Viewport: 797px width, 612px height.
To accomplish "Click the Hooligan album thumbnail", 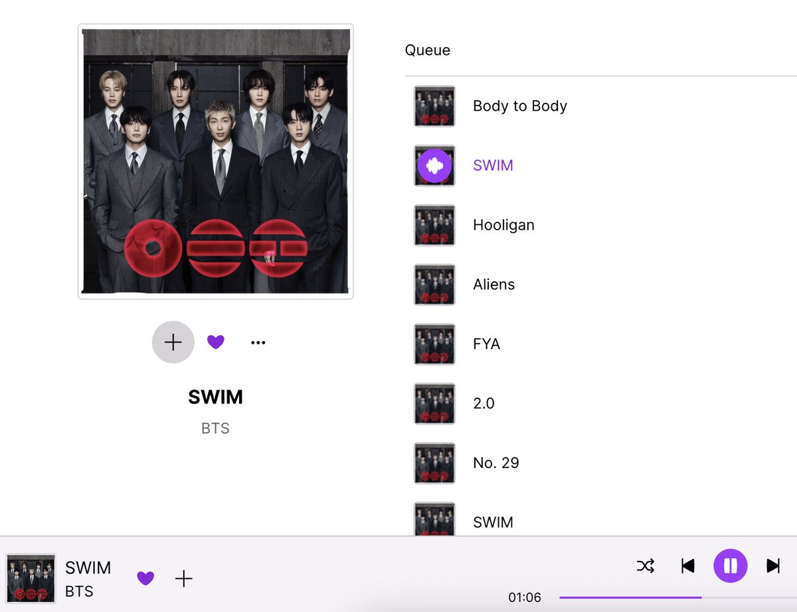I will (x=434, y=225).
